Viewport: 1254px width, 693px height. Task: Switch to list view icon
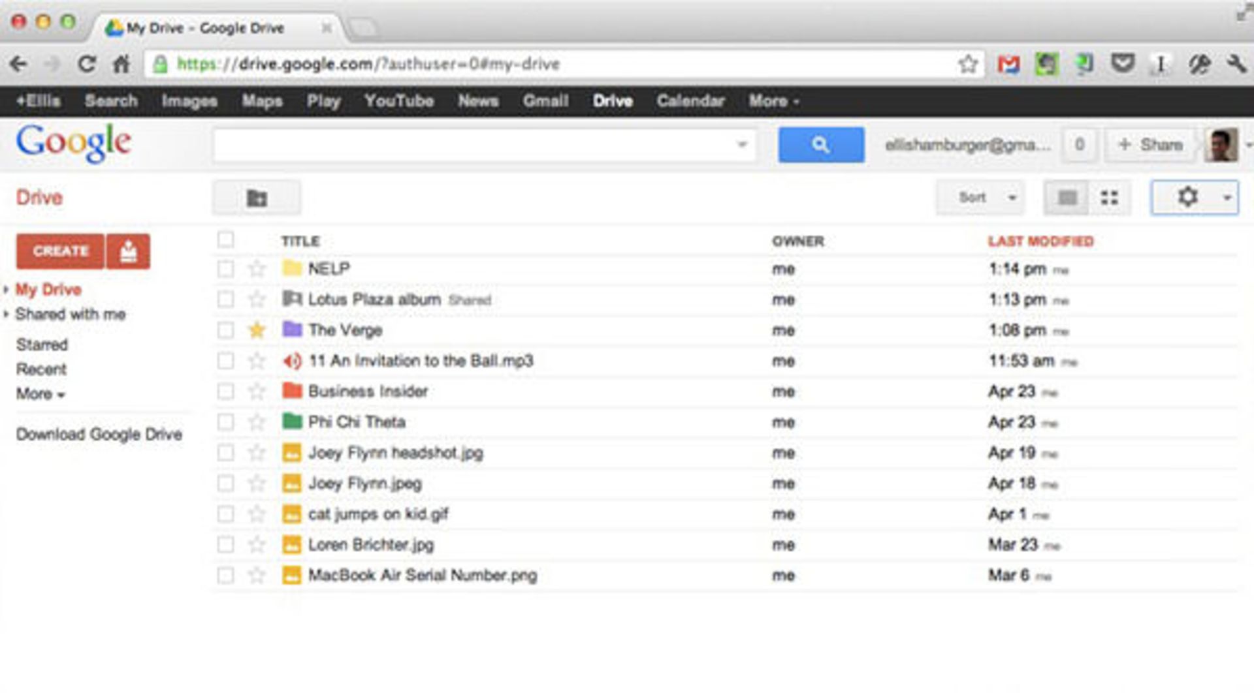pos(1067,198)
